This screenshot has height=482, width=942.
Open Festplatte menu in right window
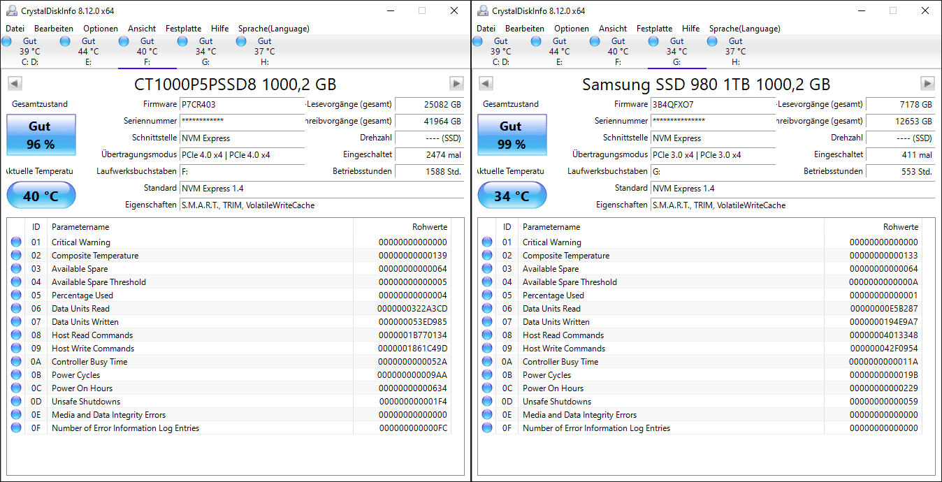click(x=654, y=29)
